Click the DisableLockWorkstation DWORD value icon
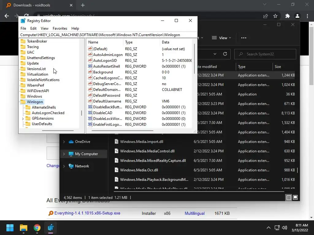 click(x=90, y=118)
